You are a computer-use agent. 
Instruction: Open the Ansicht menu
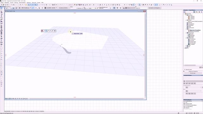(12, 3)
